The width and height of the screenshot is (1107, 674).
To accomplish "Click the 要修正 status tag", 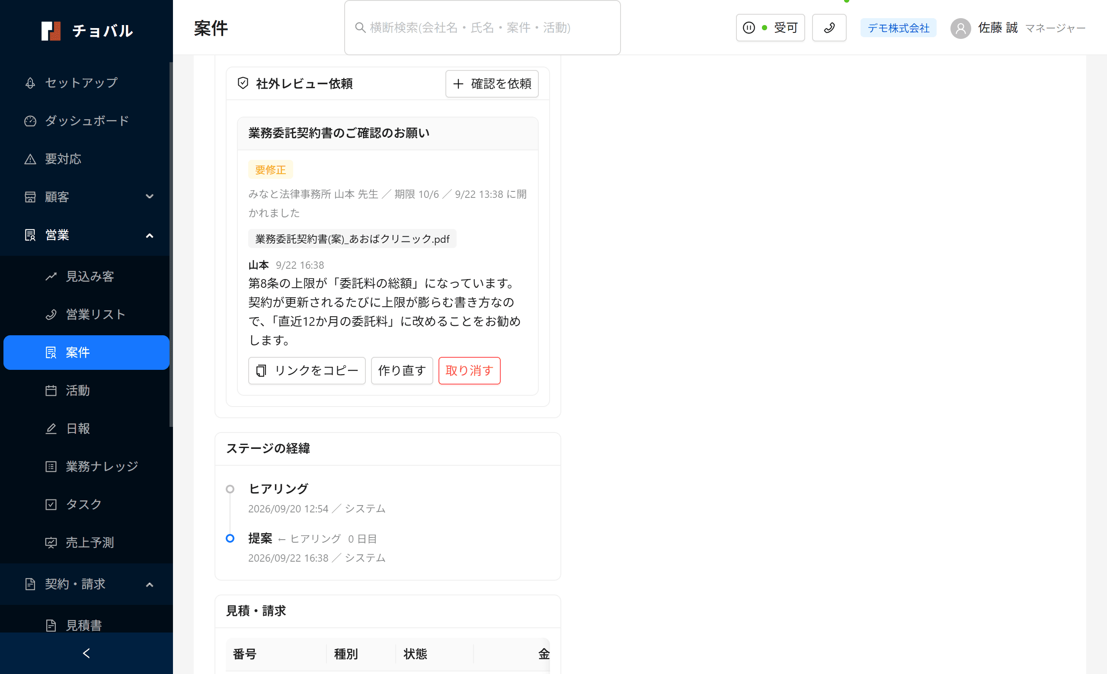I will 270,170.
